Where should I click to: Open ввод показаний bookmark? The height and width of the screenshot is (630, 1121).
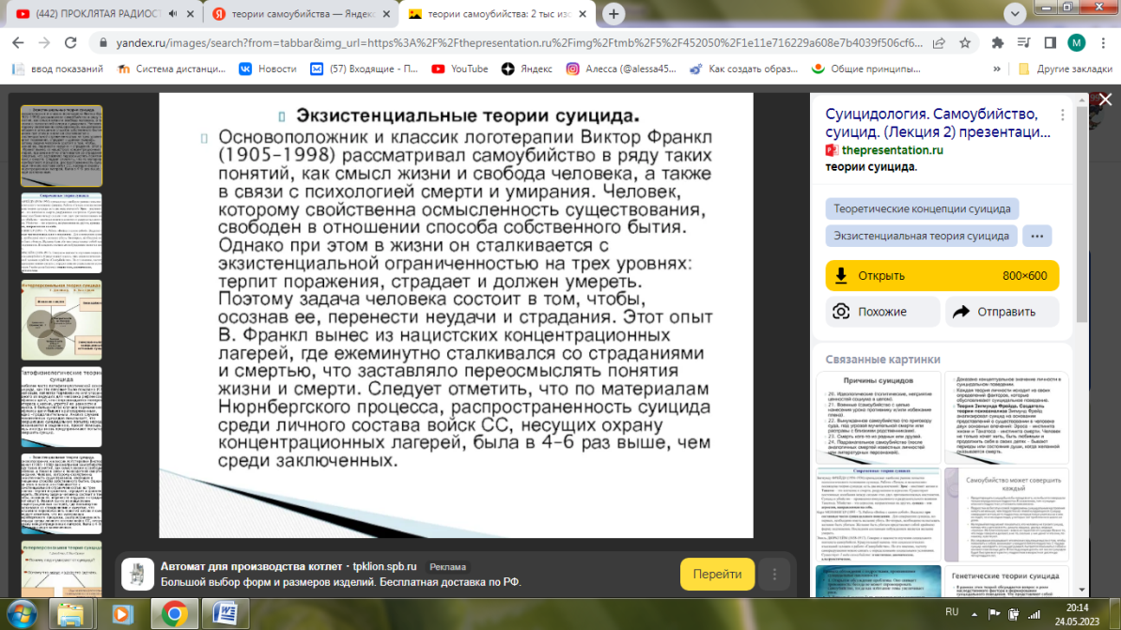(58, 69)
